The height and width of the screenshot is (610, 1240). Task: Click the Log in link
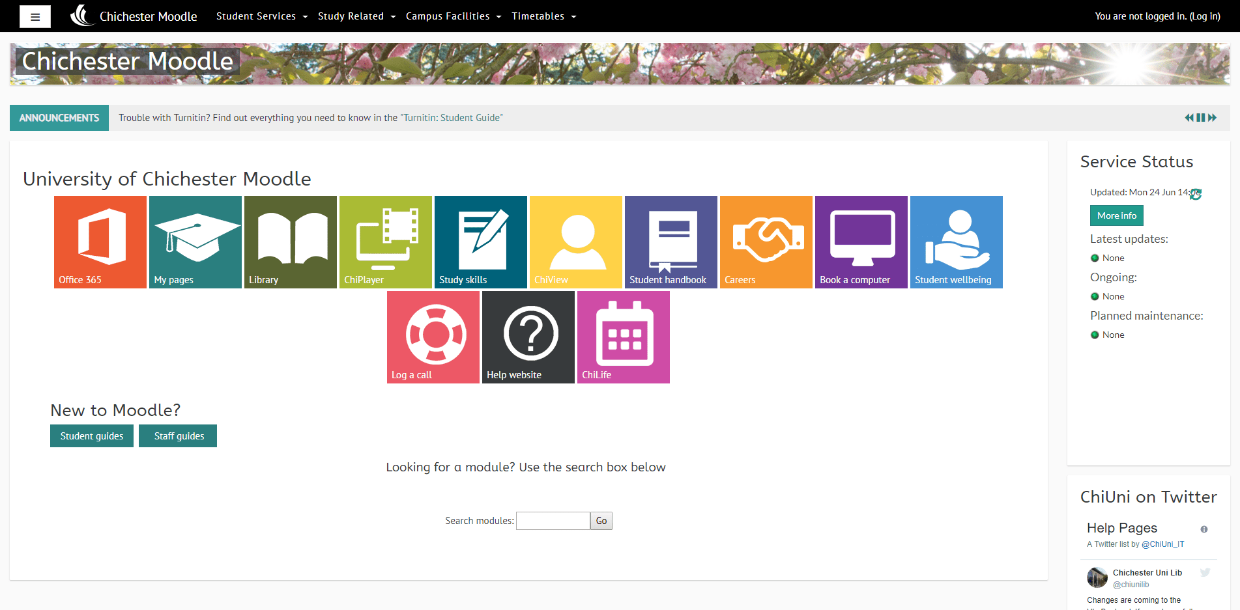click(x=1205, y=16)
